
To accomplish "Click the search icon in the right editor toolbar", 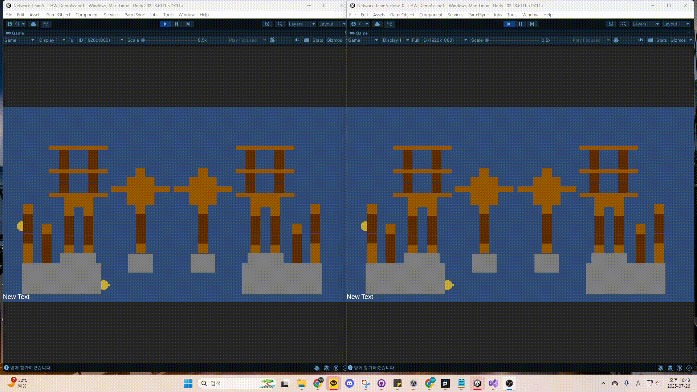I will coord(624,24).
